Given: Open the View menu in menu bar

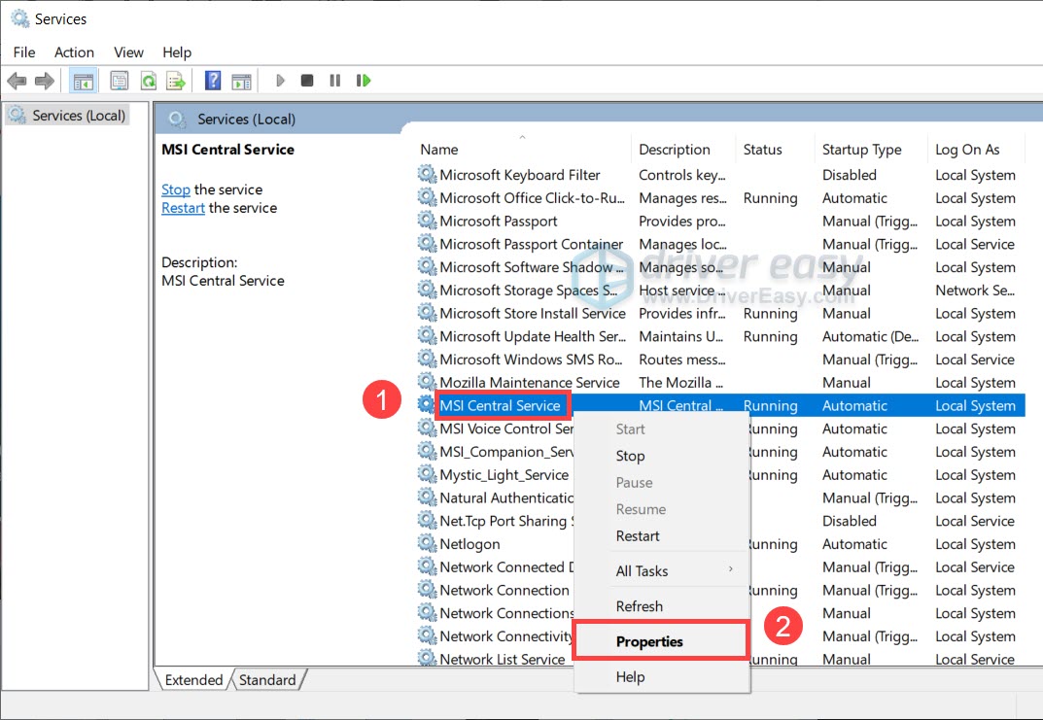Looking at the screenshot, I should (128, 52).
